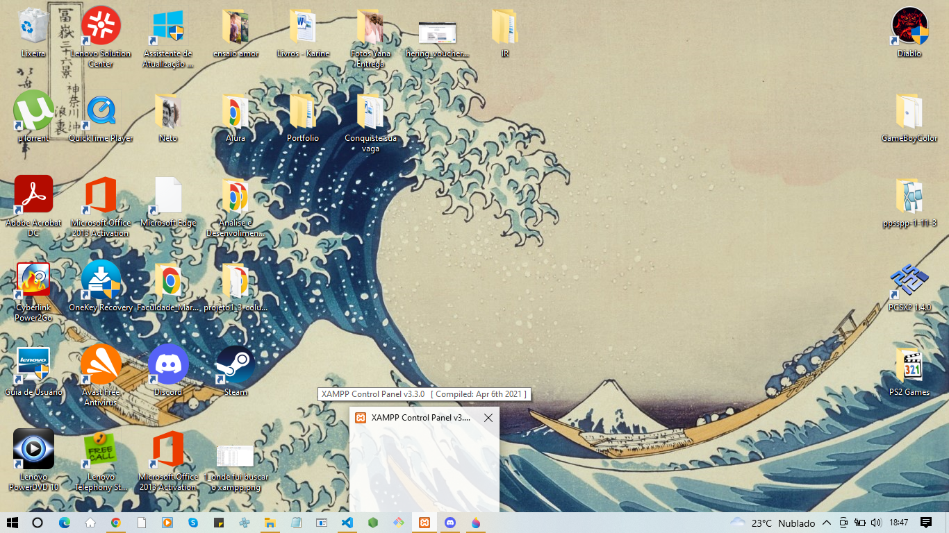949x533 pixels.
Task: Select the Steam desktop shortcut
Action: 236,371
